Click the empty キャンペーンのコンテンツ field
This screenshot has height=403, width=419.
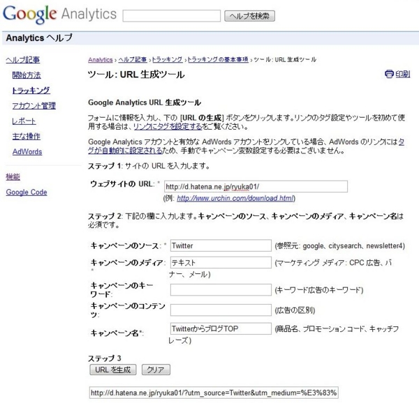click(221, 310)
